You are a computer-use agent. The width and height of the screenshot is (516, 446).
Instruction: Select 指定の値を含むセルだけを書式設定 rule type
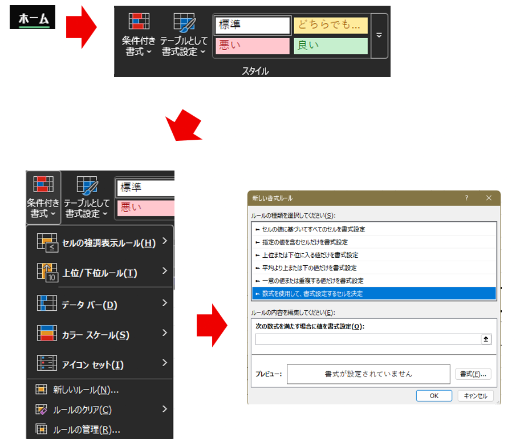pyautogui.click(x=374, y=242)
